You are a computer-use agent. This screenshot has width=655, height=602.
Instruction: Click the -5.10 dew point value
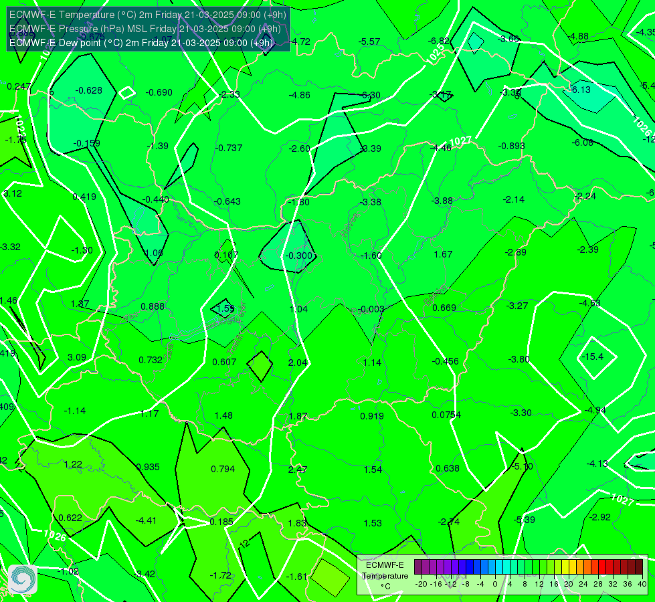point(522,466)
